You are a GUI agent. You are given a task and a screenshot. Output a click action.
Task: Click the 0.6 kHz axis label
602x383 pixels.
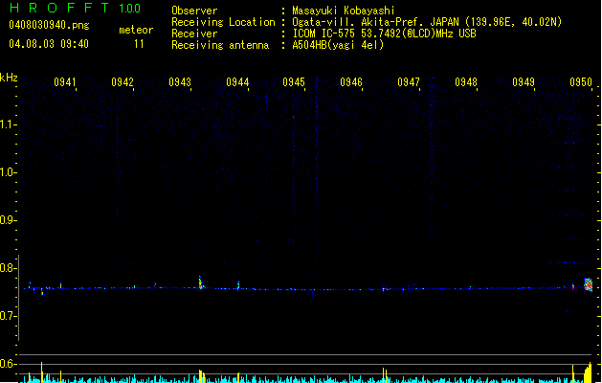(x=8, y=364)
